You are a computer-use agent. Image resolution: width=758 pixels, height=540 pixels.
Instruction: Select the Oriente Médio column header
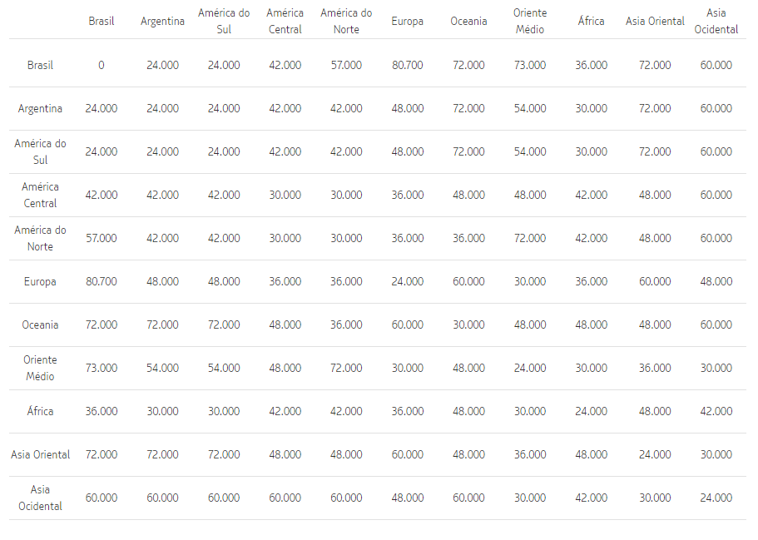click(x=530, y=22)
